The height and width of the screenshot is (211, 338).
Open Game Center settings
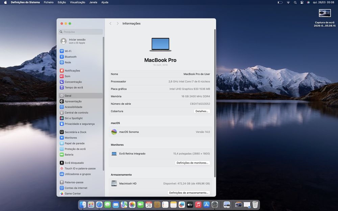80,193
